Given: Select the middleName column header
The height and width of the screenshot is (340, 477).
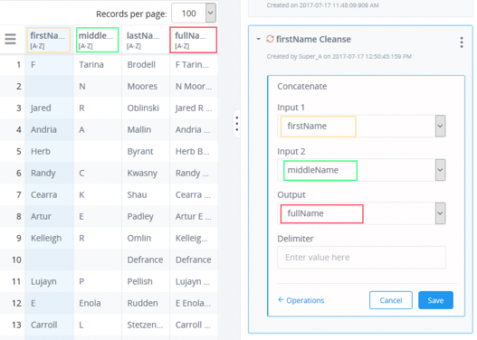Looking at the screenshot, I should tap(98, 40).
